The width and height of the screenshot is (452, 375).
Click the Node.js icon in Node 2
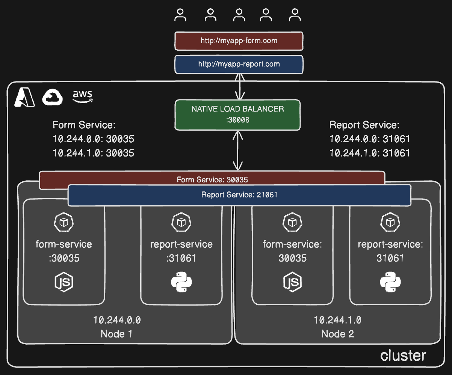pos(292,282)
